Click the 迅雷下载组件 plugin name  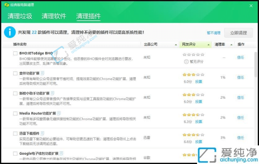click(29, 133)
